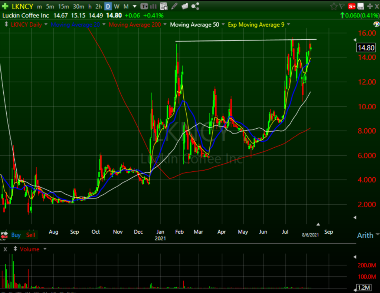Expand the Volume indicator dropdown arrow

(x=45, y=249)
